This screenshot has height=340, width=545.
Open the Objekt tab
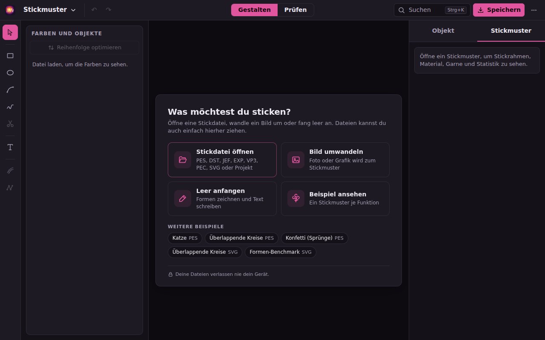click(443, 31)
